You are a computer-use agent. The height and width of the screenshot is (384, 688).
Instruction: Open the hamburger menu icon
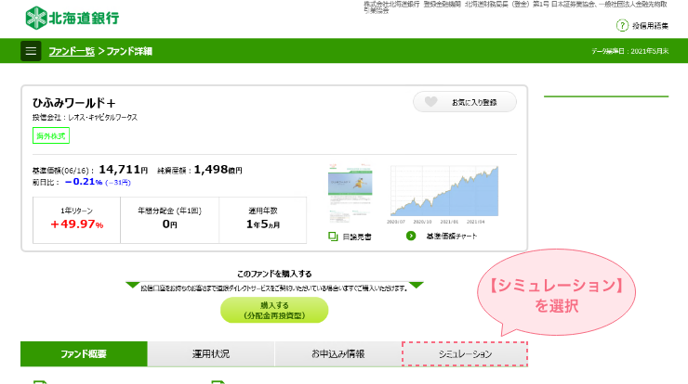click(x=31, y=51)
